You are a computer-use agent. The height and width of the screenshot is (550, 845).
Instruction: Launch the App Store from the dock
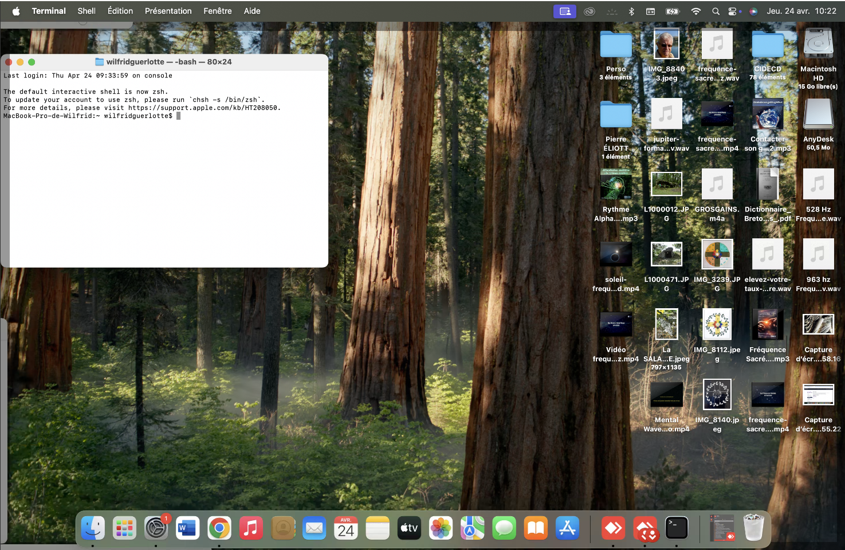pyautogui.click(x=567, y=528)
